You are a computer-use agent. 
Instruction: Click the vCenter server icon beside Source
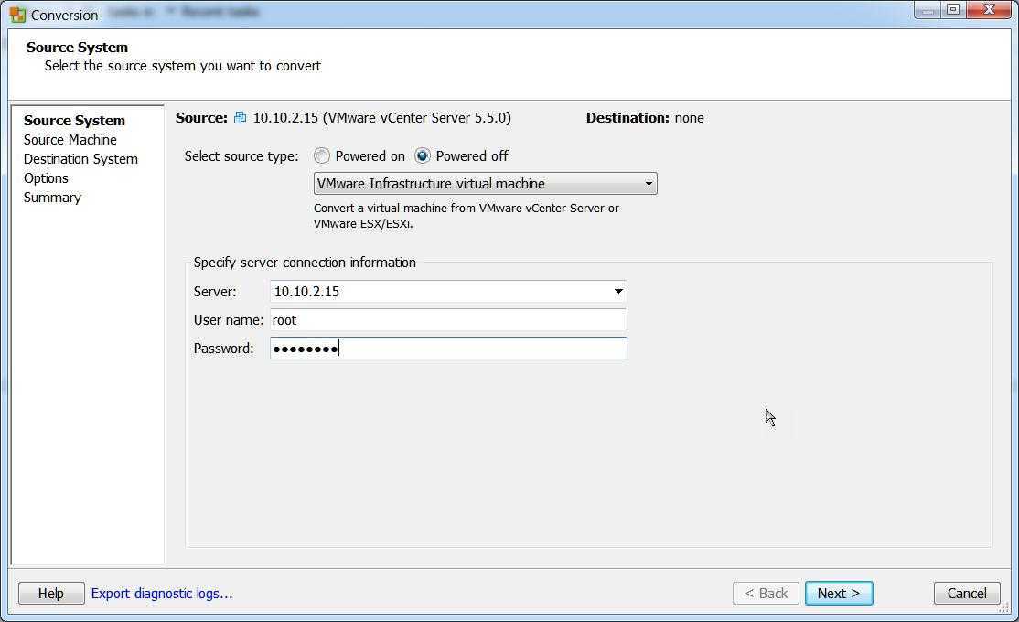point(240,118)
